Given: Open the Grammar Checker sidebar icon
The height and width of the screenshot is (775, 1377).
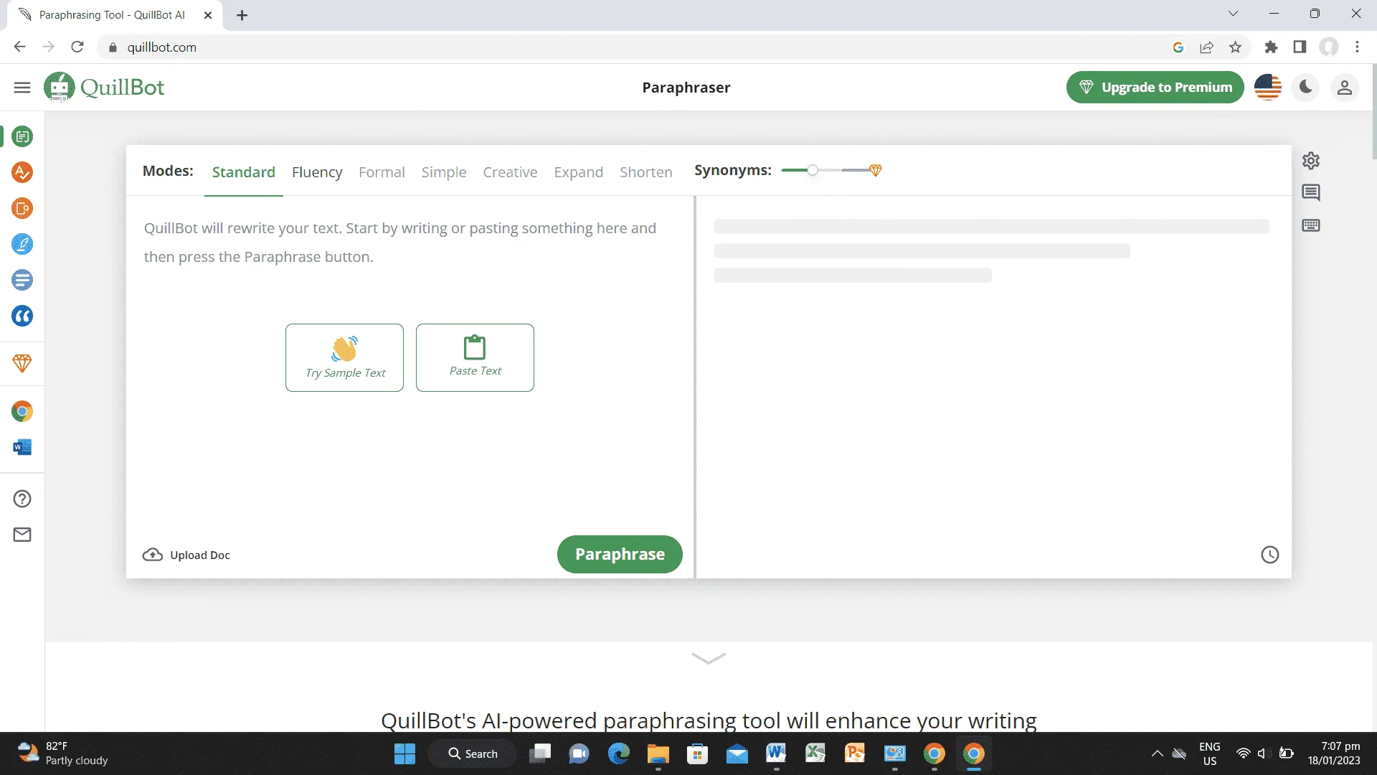Looking at the screenshot, I should pyautogui.click(x=22, y=172).
